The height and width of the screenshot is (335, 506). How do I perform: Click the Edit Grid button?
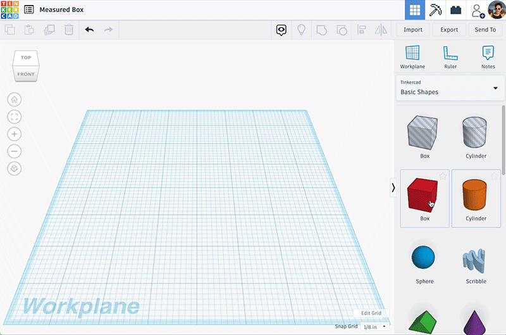tap(371, 313)
